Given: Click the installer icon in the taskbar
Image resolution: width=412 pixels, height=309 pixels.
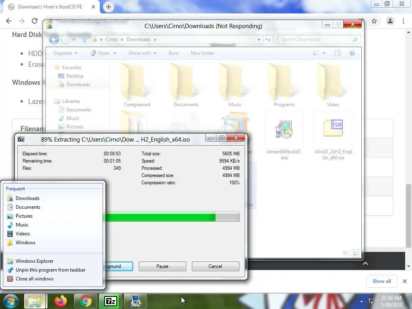Looking at the screenshot, I should [136, 301].
